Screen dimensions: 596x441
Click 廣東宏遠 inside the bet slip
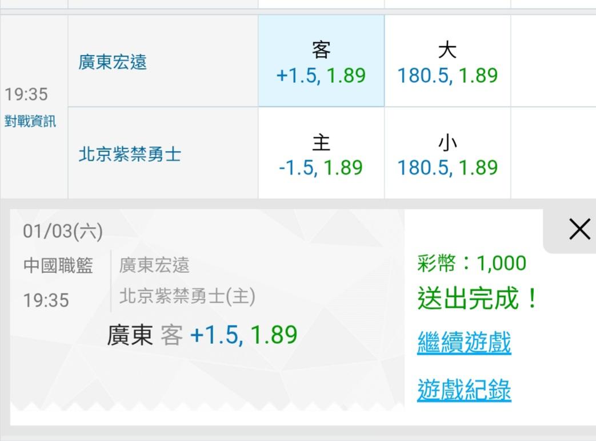coord(154,265)
